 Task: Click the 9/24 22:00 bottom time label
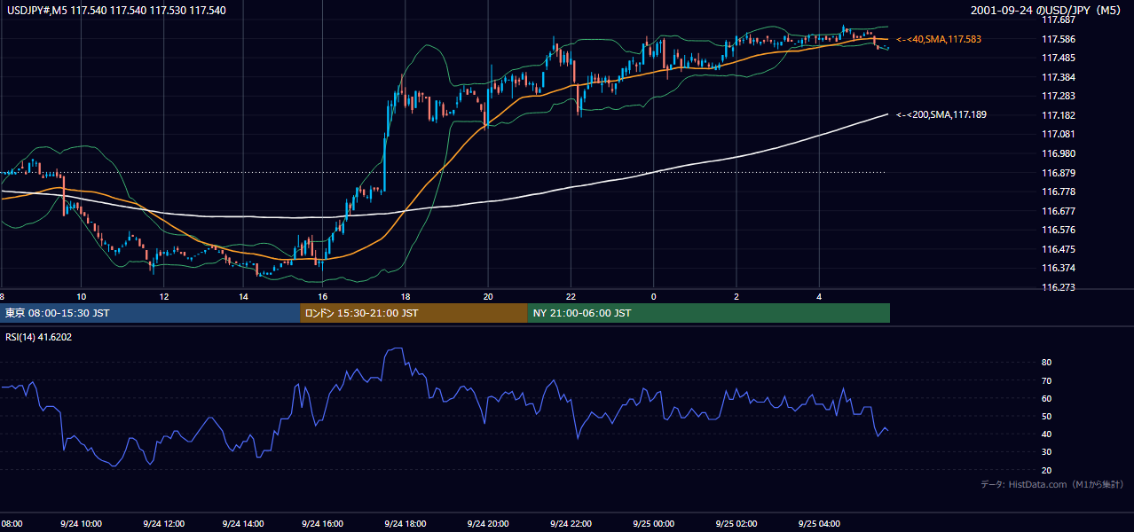pos(571,524)
